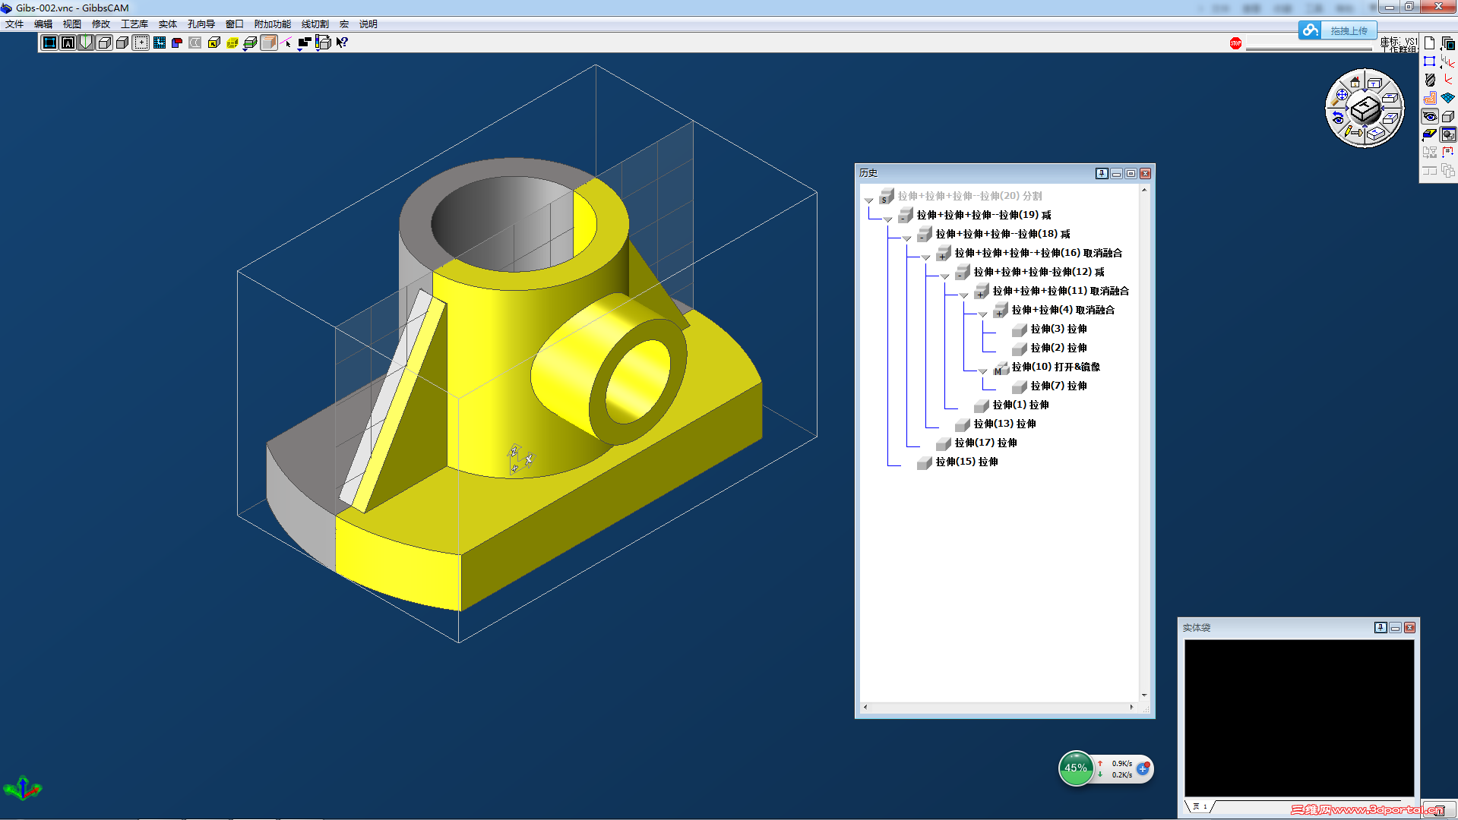The width and height of the screenshot is (1458, 820).
Task: Click the red and blue face selection icon
Action: point(177,43)
